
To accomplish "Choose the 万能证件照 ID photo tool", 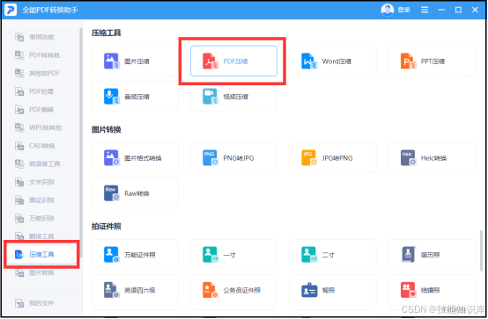I will coord(135,255).
